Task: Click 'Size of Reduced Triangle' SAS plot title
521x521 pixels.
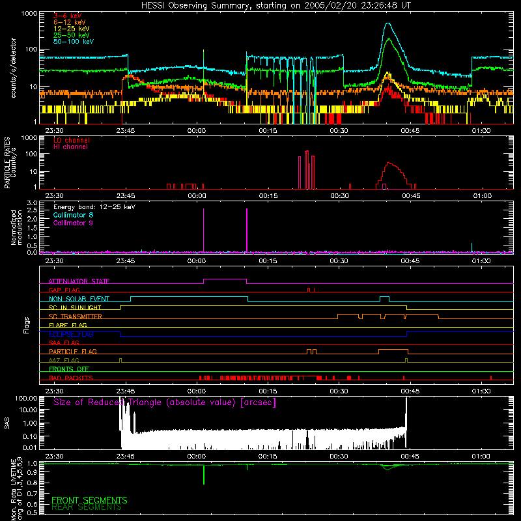Action: pyautogui.click(x=165, y=402)
